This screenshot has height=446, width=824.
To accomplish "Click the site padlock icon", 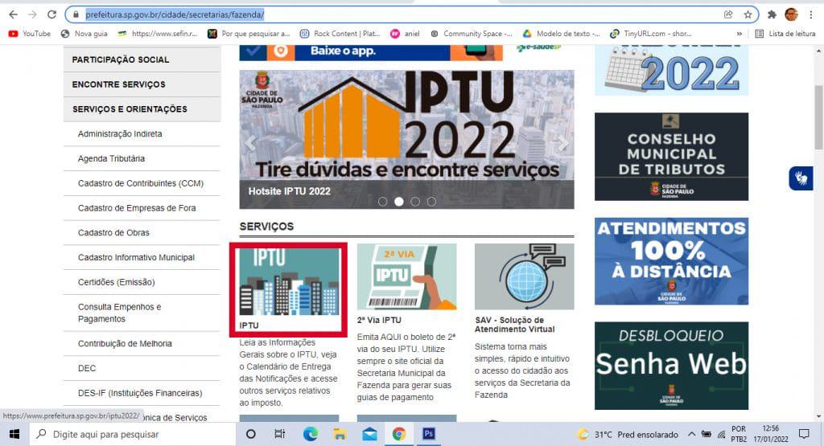I will (x=76, y=14).
